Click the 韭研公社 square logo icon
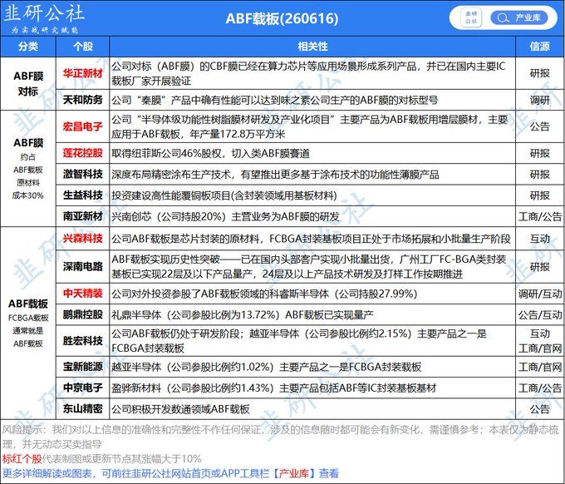 [x=471, y=17]
